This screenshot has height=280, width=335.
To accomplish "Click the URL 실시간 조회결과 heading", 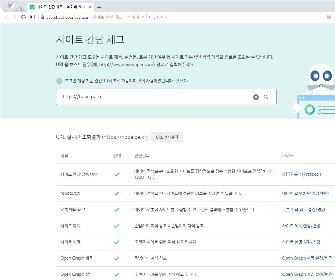I will pyautogui.click(x=102, y=137).
